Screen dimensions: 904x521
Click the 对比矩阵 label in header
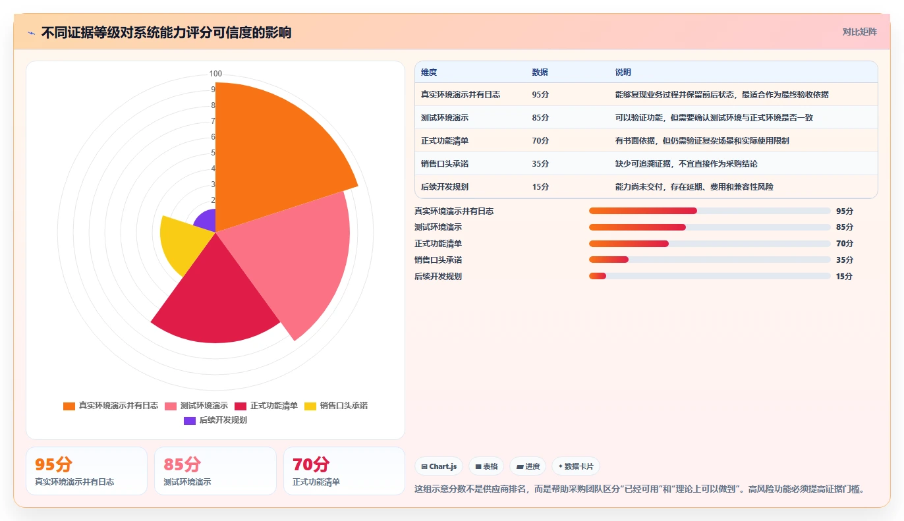860,32
